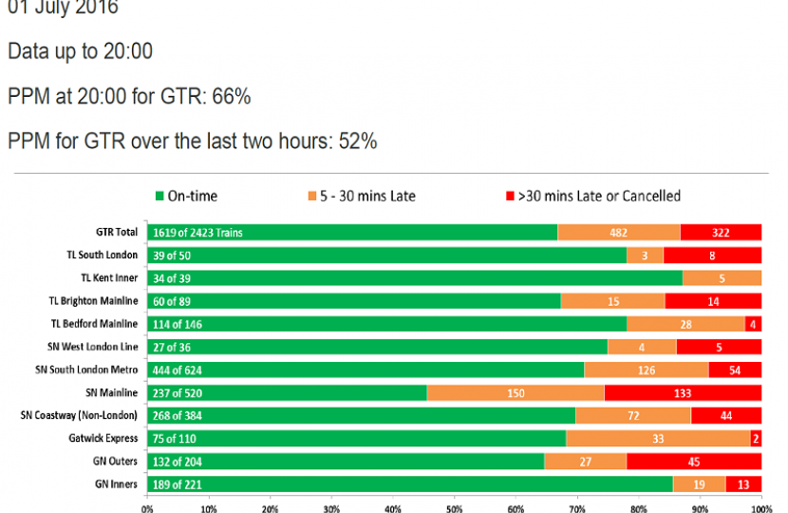
Task: Select the GTR Total green bar
Action: coord(351,233)
